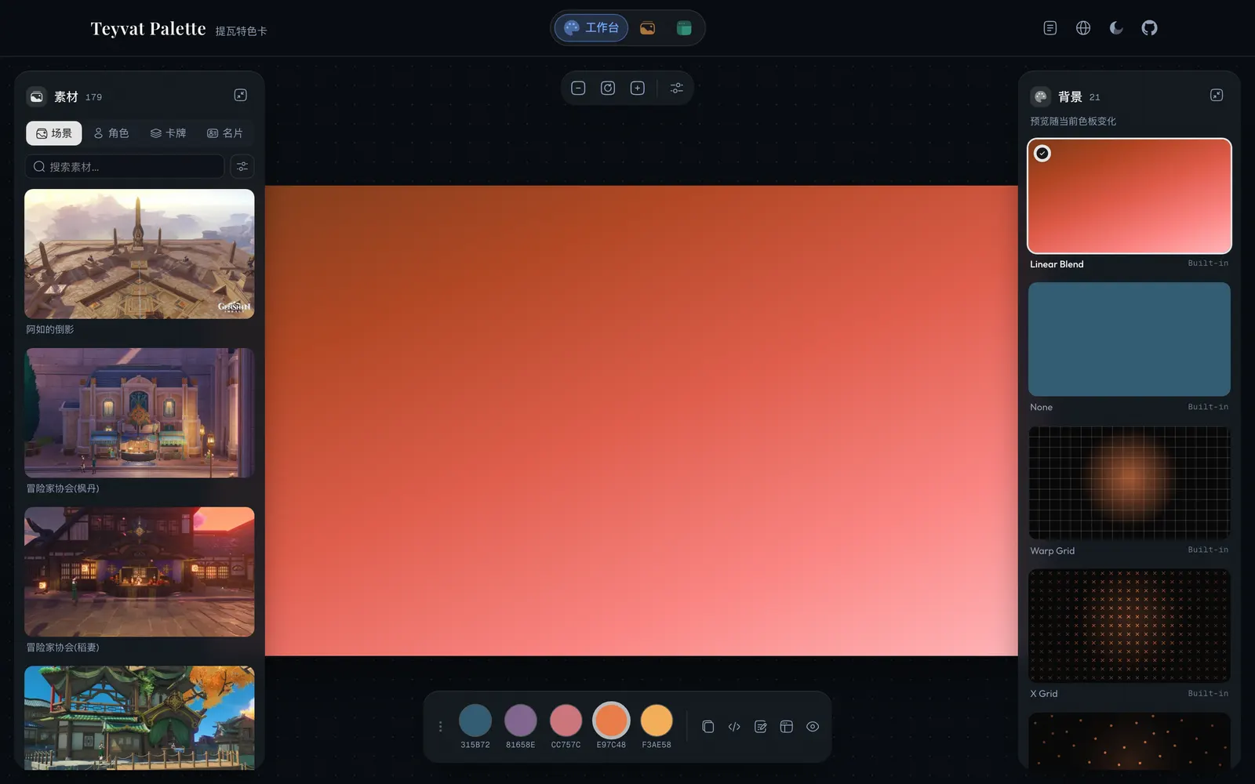
Task: Click the 背景 panel palette icon
Action: [1041, 96]
